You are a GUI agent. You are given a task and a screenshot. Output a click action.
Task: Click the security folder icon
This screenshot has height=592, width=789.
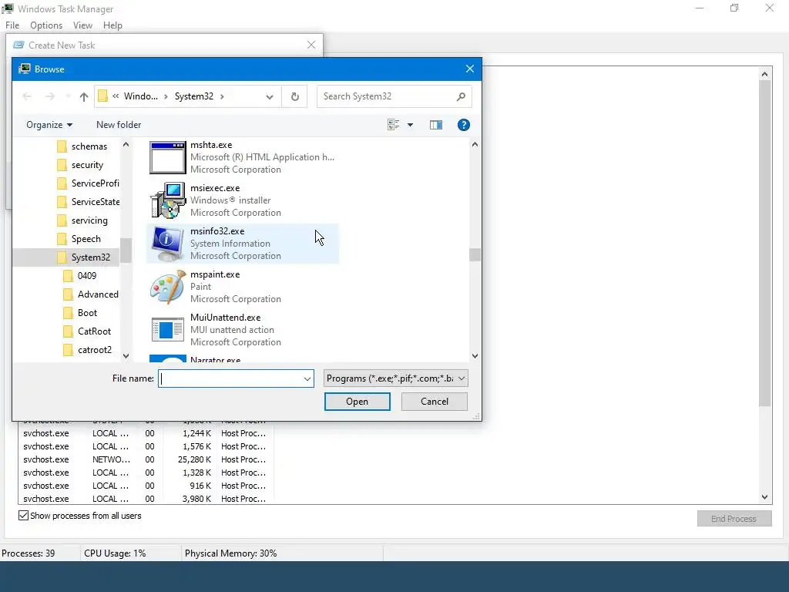(62, 165)
